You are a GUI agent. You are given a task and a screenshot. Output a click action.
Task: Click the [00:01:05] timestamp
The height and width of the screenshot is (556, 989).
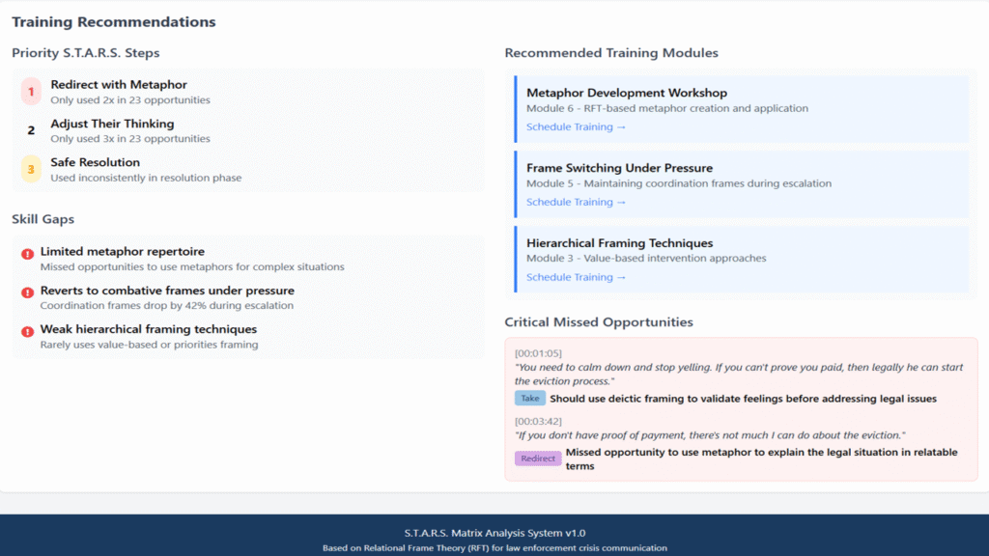click(x=538, y=353)
